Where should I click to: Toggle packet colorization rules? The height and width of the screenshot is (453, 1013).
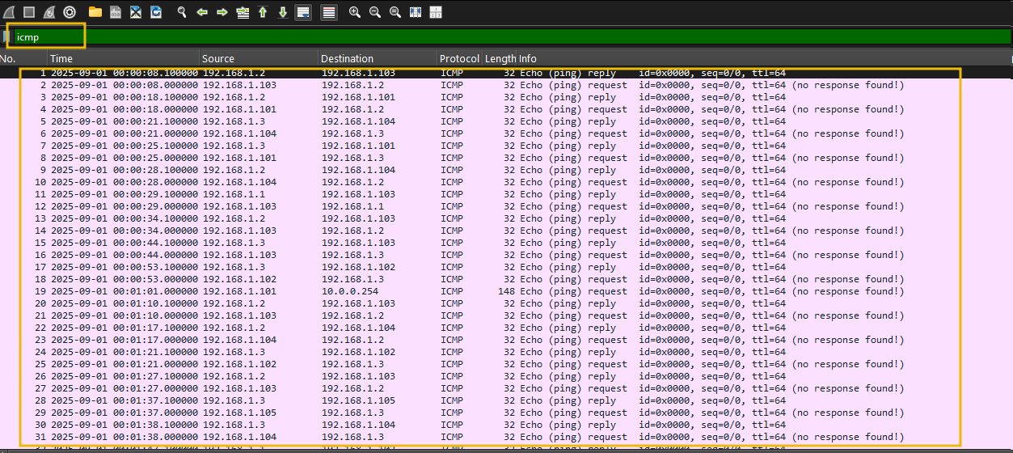(x=329, y=12)
